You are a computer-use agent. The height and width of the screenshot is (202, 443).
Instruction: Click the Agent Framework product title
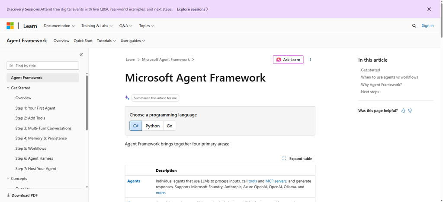pos(27,41)
